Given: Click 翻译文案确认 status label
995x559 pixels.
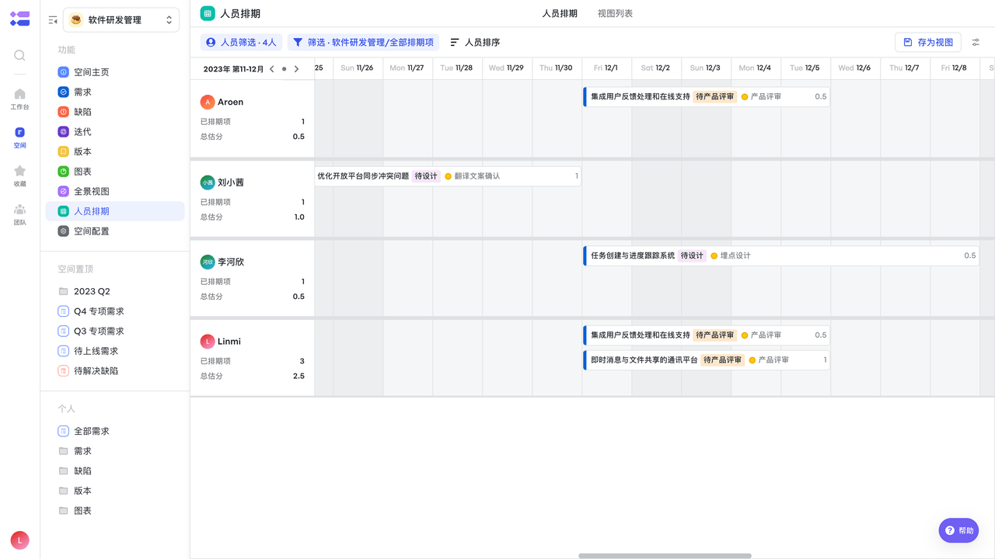Looking at the screenshot, I should click(477, 176).
